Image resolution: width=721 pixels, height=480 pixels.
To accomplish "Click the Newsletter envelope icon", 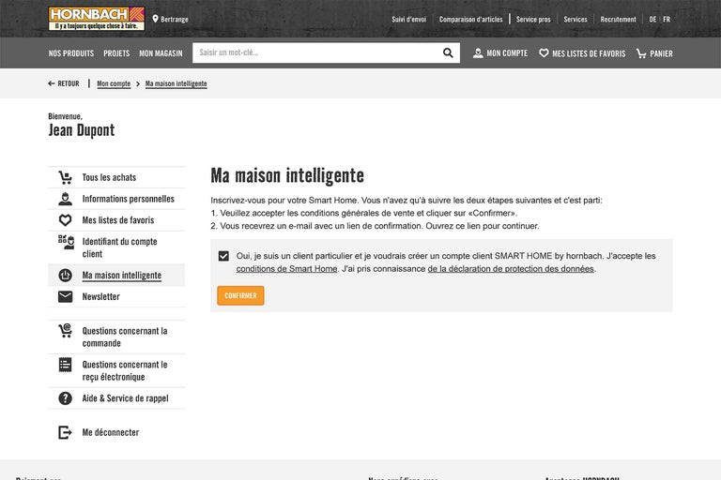I will click(65, 296).
